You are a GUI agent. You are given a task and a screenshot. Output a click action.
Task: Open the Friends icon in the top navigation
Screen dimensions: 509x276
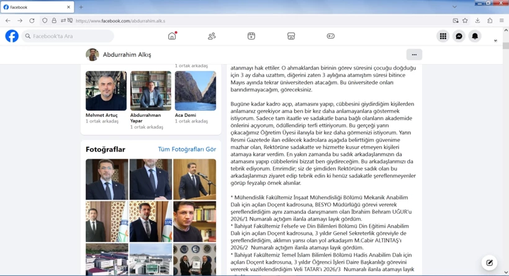tap(212, 36)
